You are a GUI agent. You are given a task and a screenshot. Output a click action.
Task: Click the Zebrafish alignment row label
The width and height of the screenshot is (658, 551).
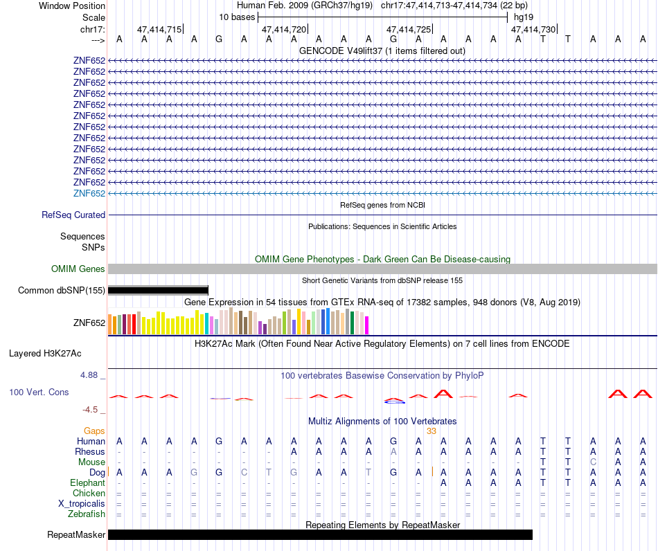[87, 514]
